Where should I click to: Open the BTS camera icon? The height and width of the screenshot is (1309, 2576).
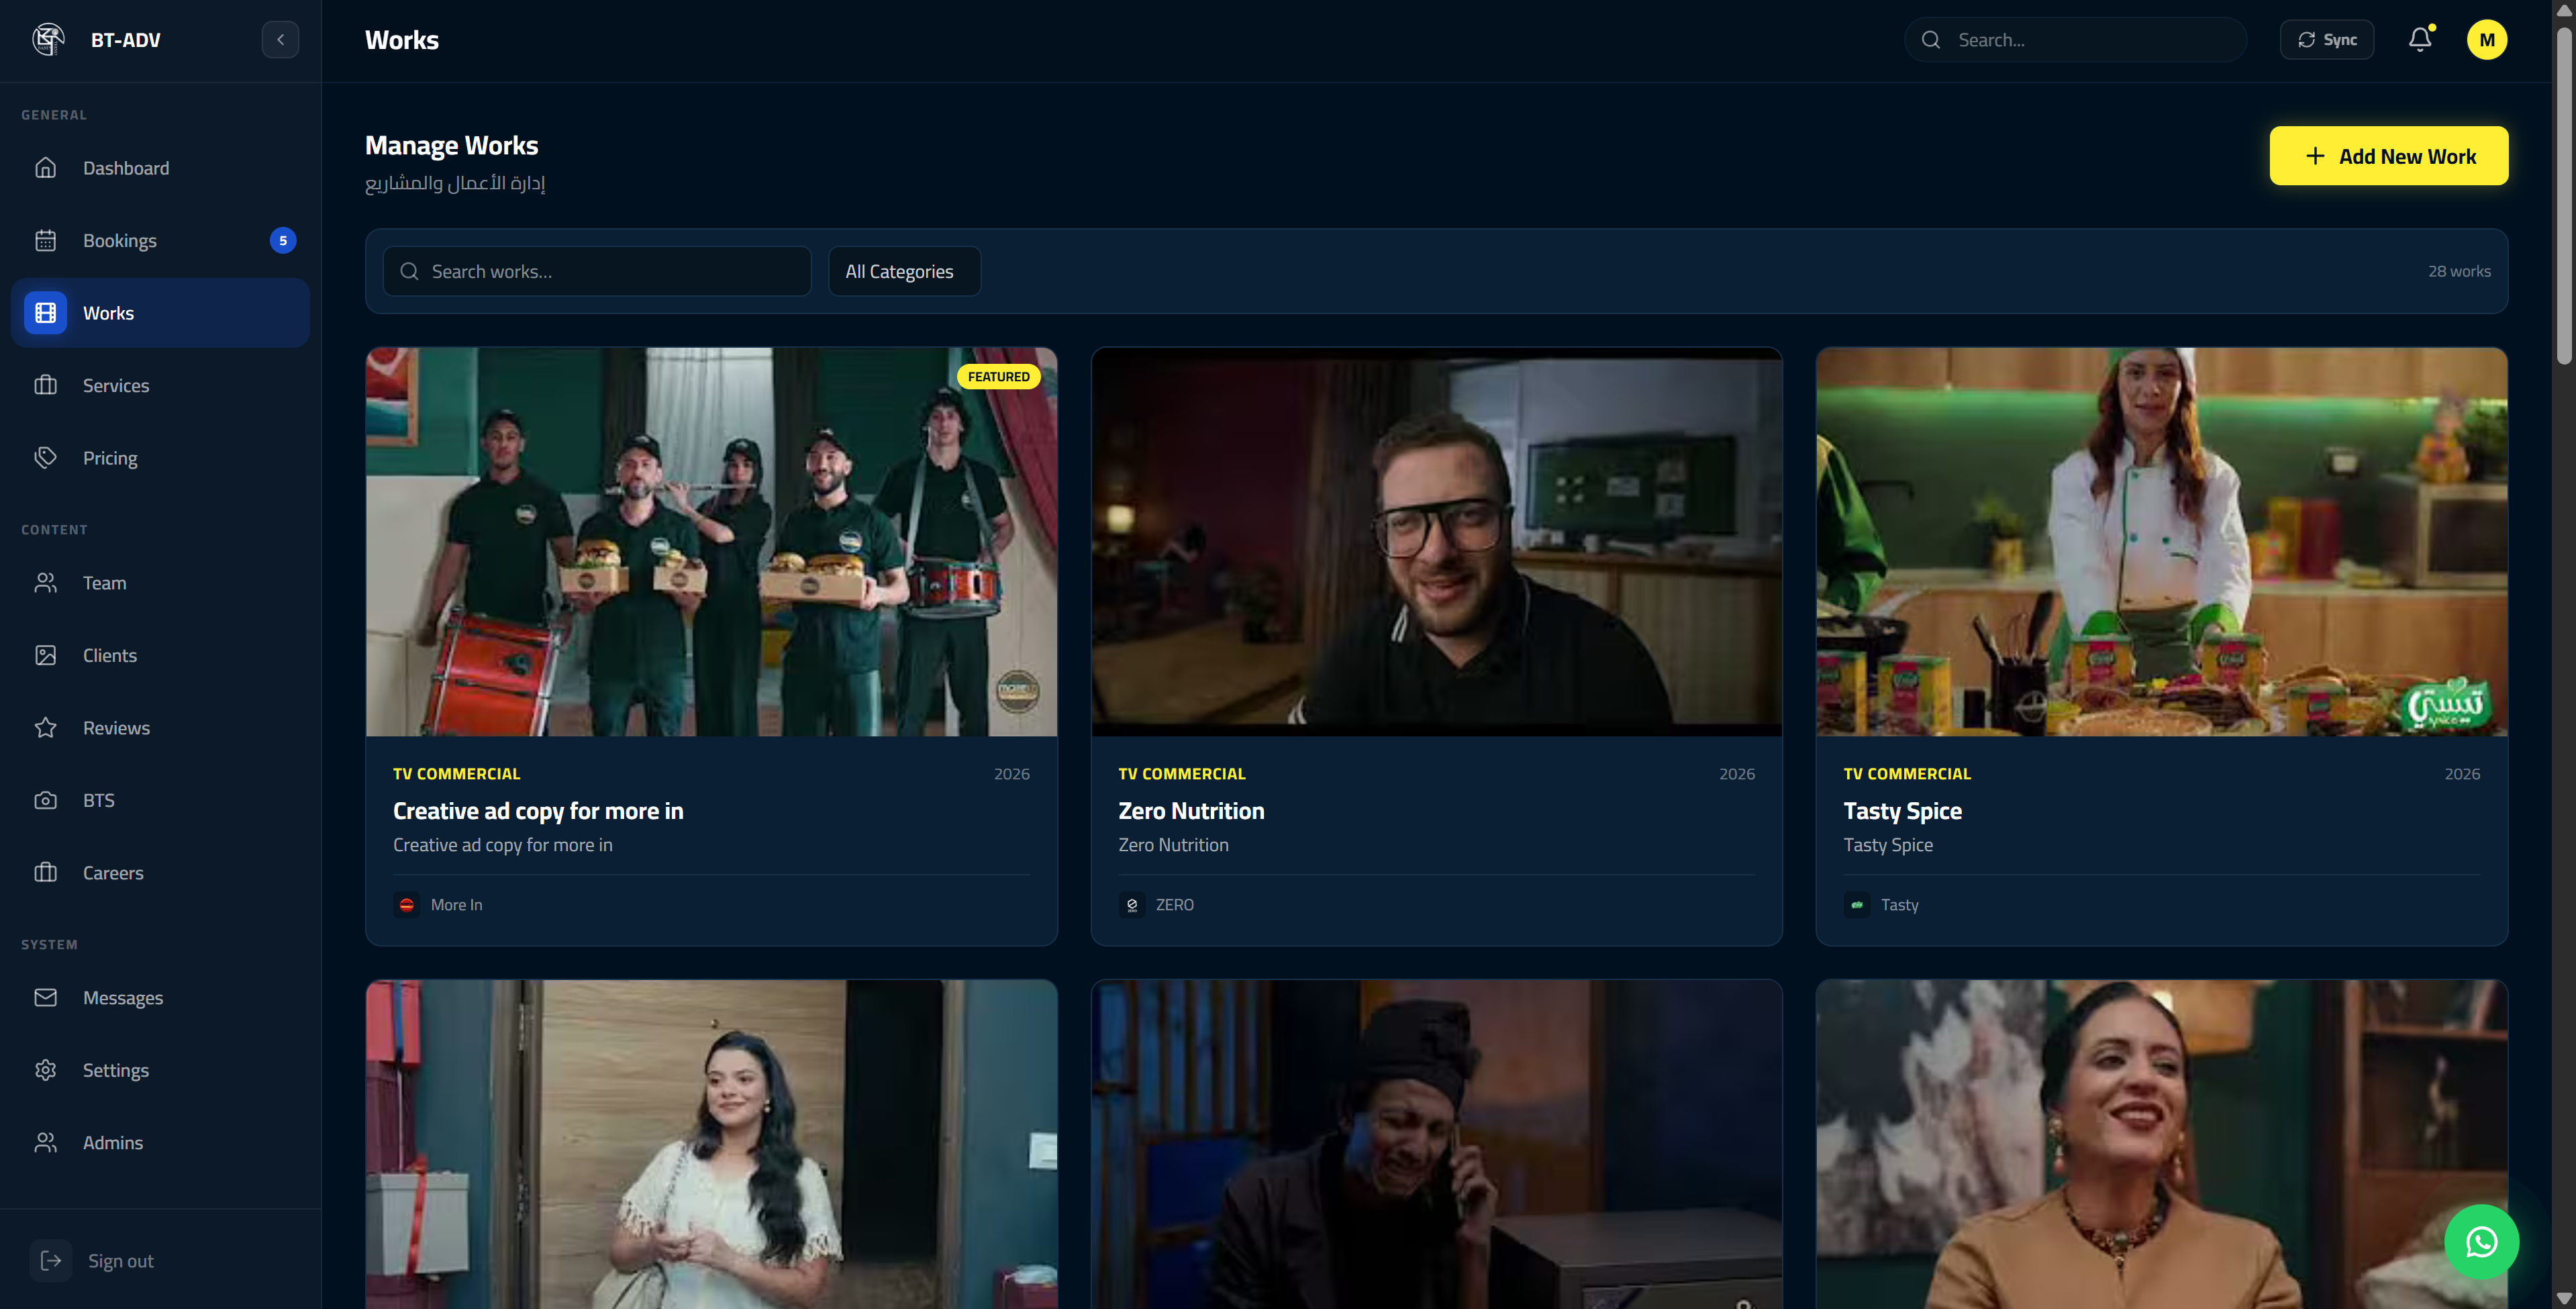[46, 801]
